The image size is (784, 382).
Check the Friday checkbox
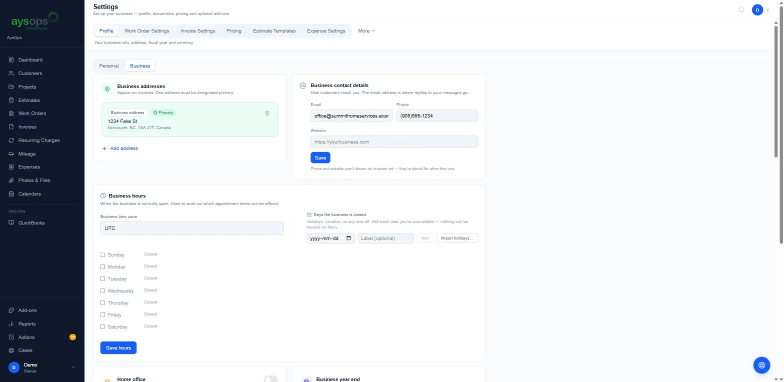(x=103, y=314)
